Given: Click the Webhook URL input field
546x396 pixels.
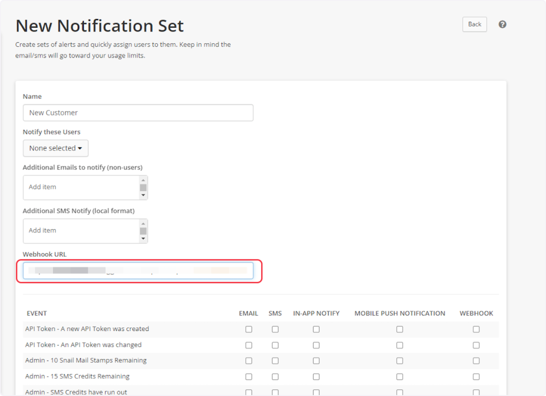Looking at the screenshot, I should (x=138, y=271).
